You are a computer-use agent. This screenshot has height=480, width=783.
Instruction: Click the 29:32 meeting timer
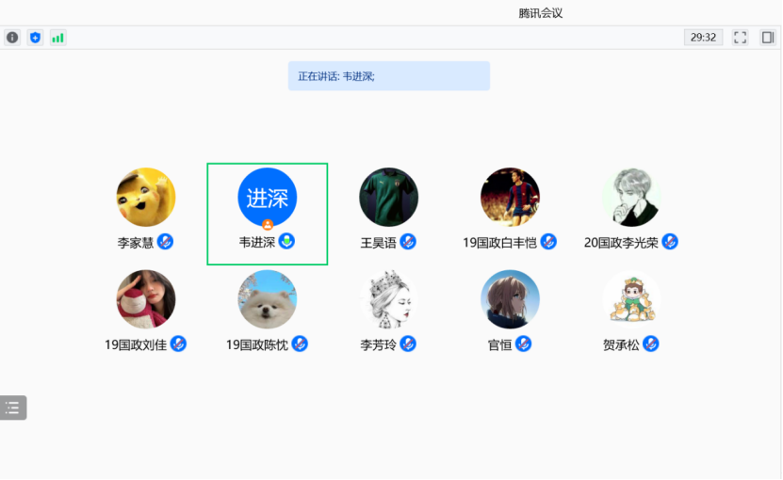(703, 38)
